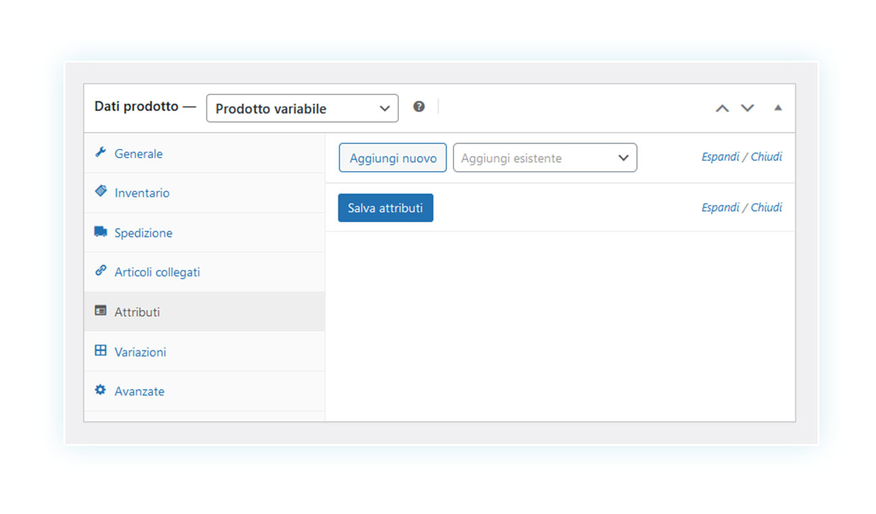Click the Dati prodotto panel title
876x514 pixels.
click(136, 106)
